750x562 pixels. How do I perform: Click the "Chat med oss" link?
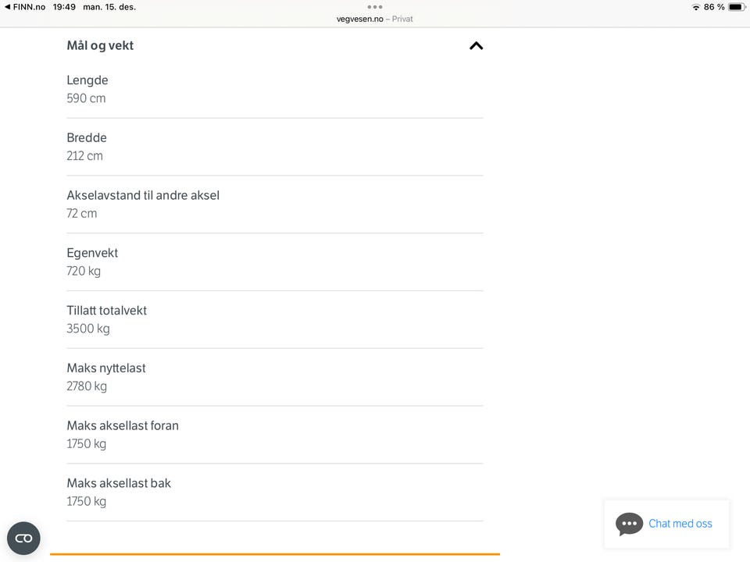tap(680, 524)
